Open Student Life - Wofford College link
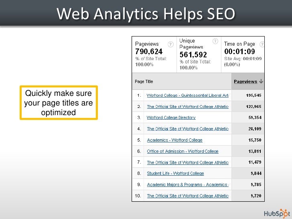The width and height of the screenshot is (292, 219). click(x=175, y=173)
